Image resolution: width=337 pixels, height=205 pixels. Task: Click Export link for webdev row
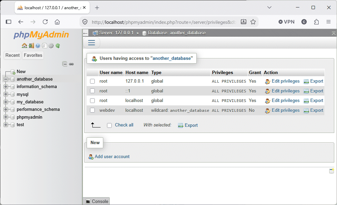317,110
